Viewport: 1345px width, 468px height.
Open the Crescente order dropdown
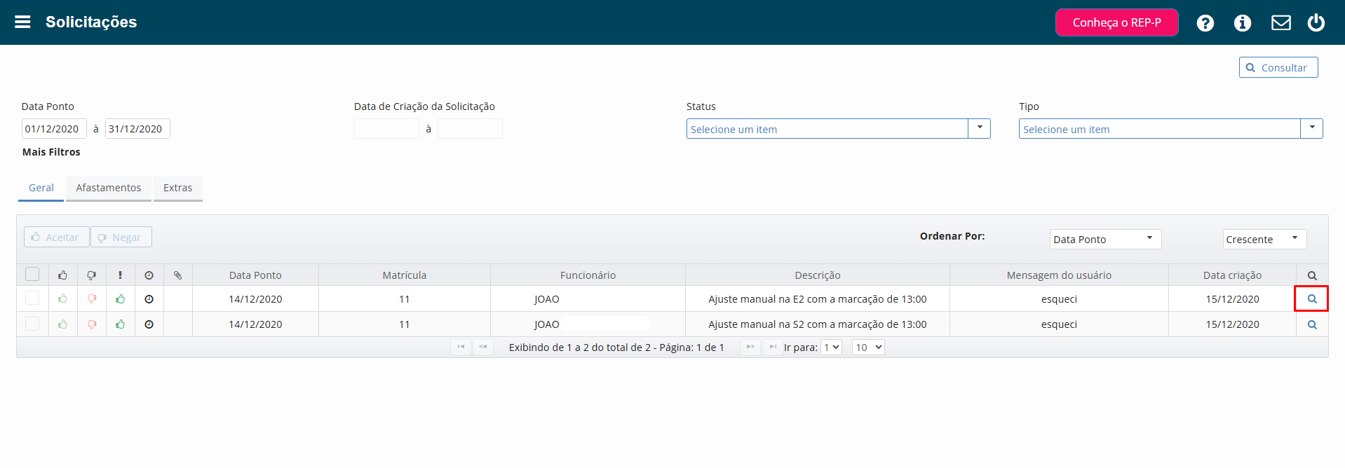[1264, 239]
